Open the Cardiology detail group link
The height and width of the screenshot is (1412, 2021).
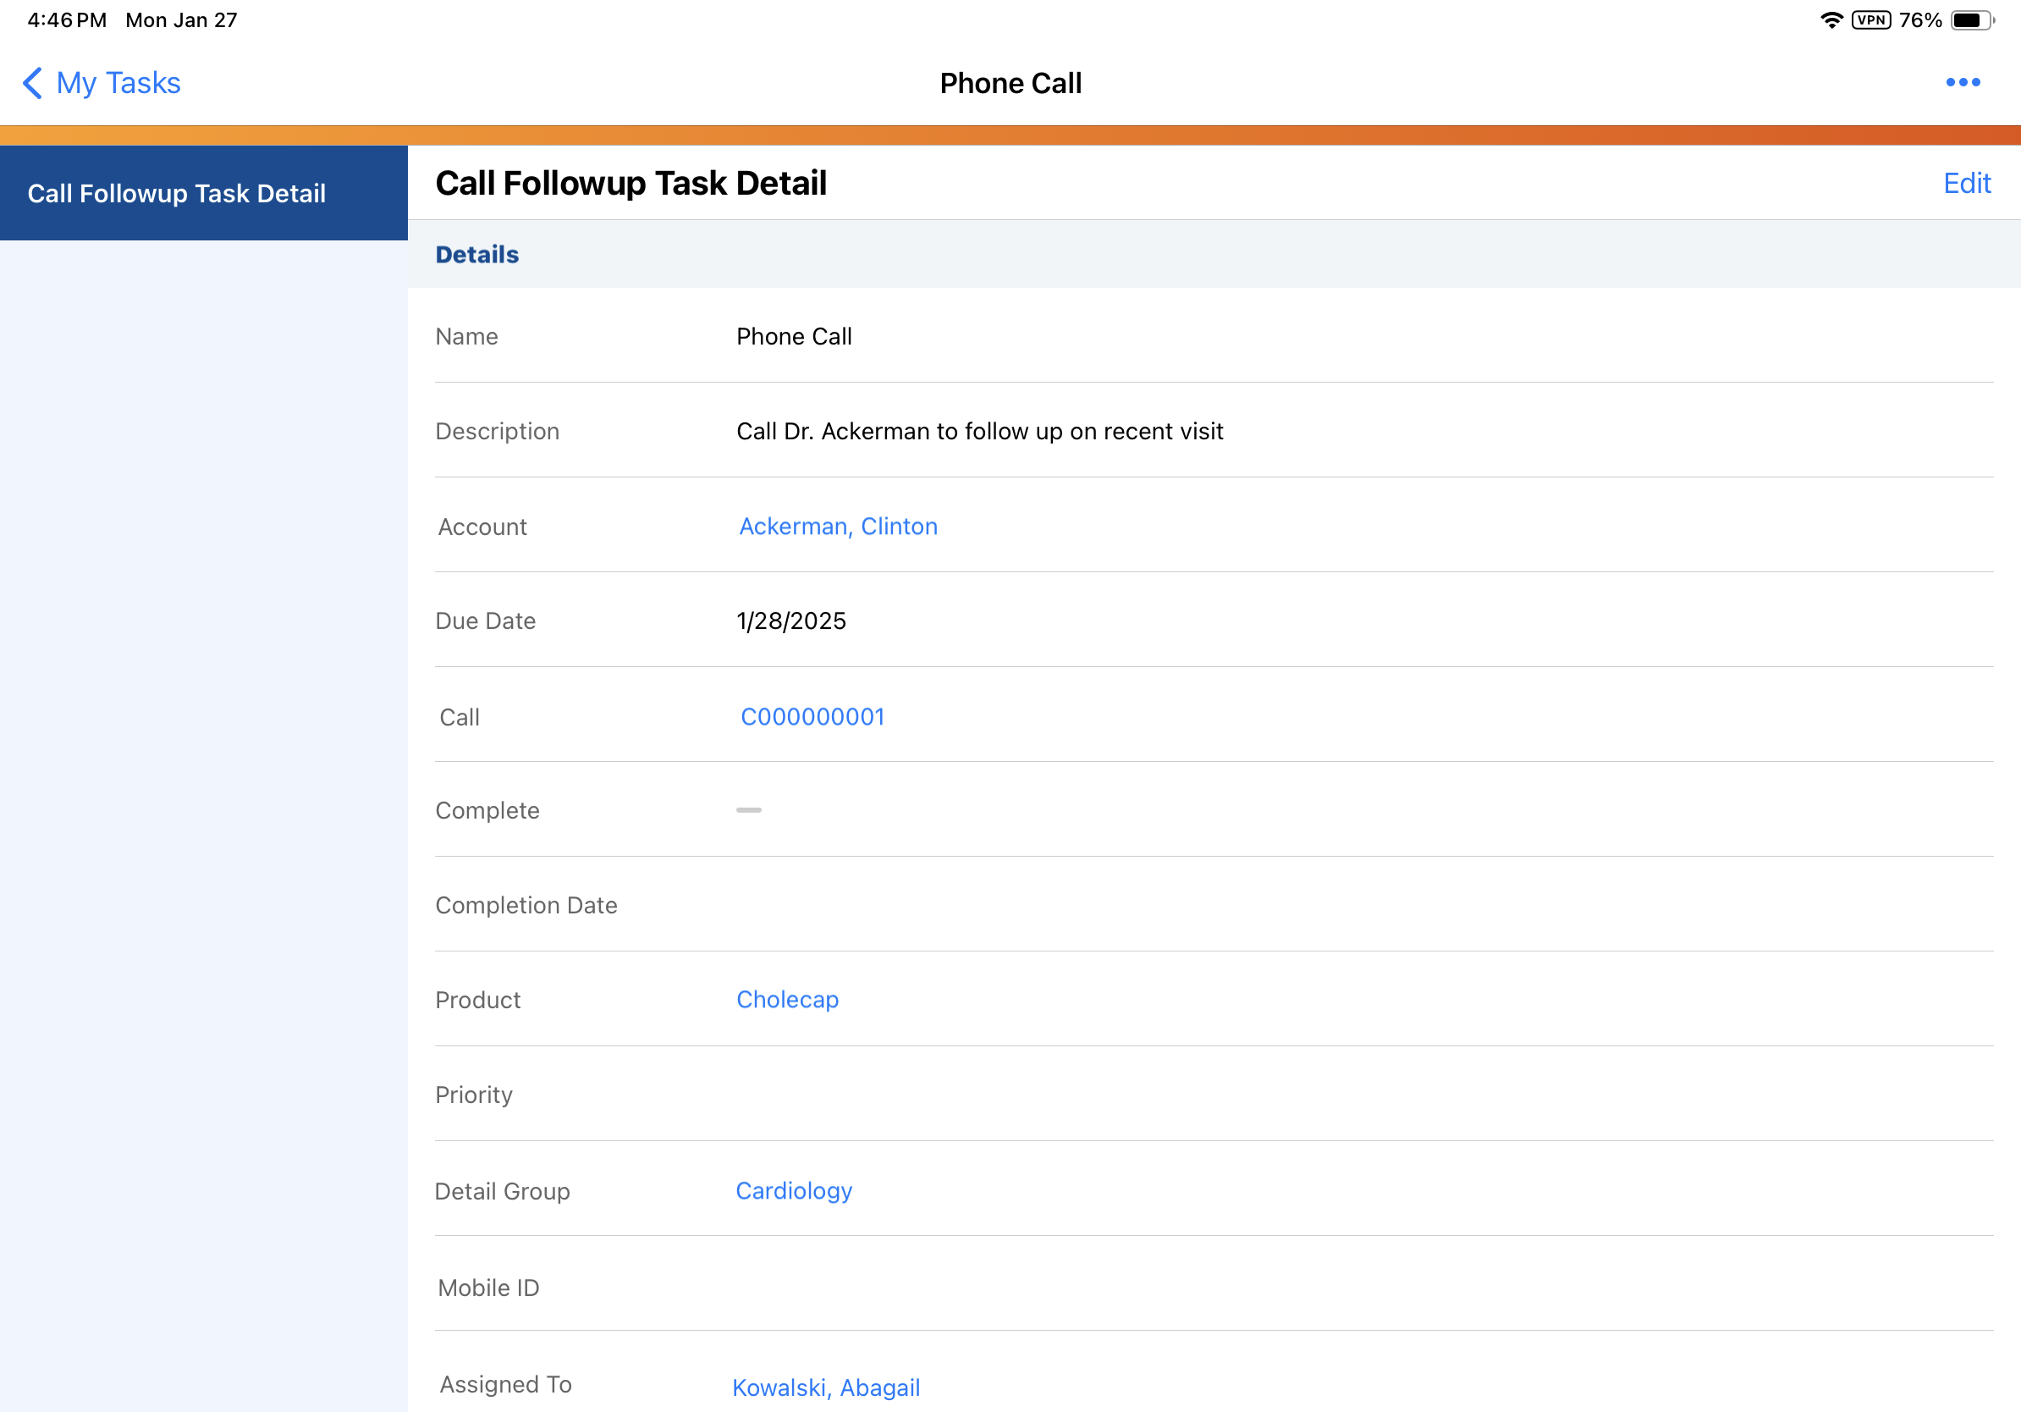coord(793,1190)
